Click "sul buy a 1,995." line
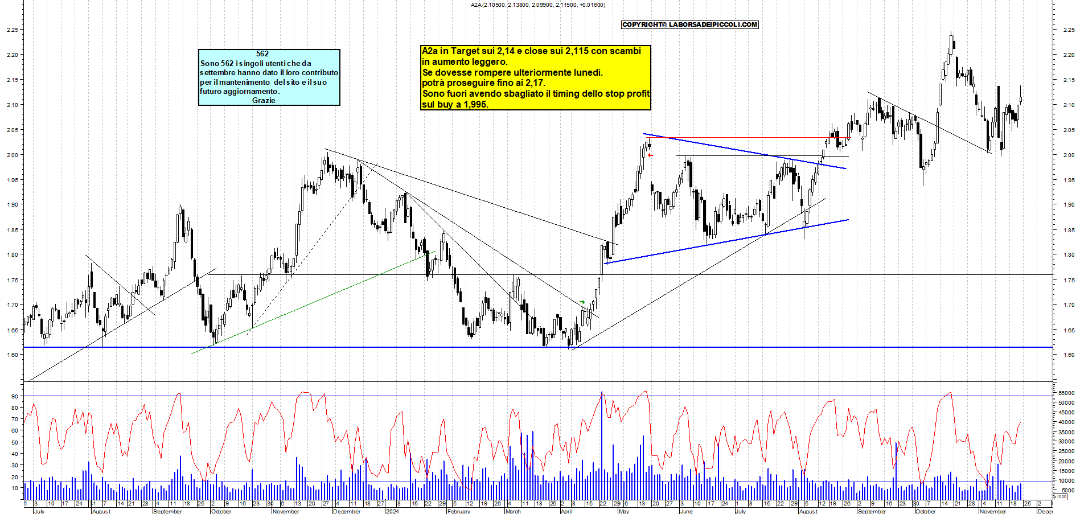The width and height of the screenshot is (1076, 514). click(x=455, y=104)
